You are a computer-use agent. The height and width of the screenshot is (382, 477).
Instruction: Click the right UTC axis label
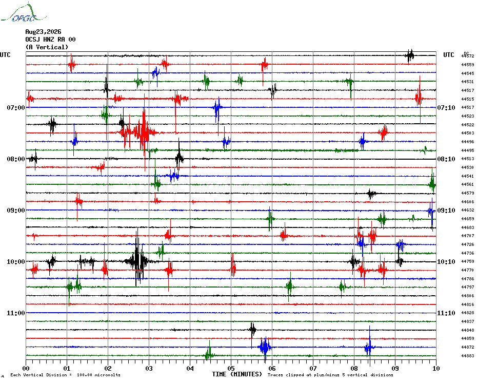tap(448, 55)
